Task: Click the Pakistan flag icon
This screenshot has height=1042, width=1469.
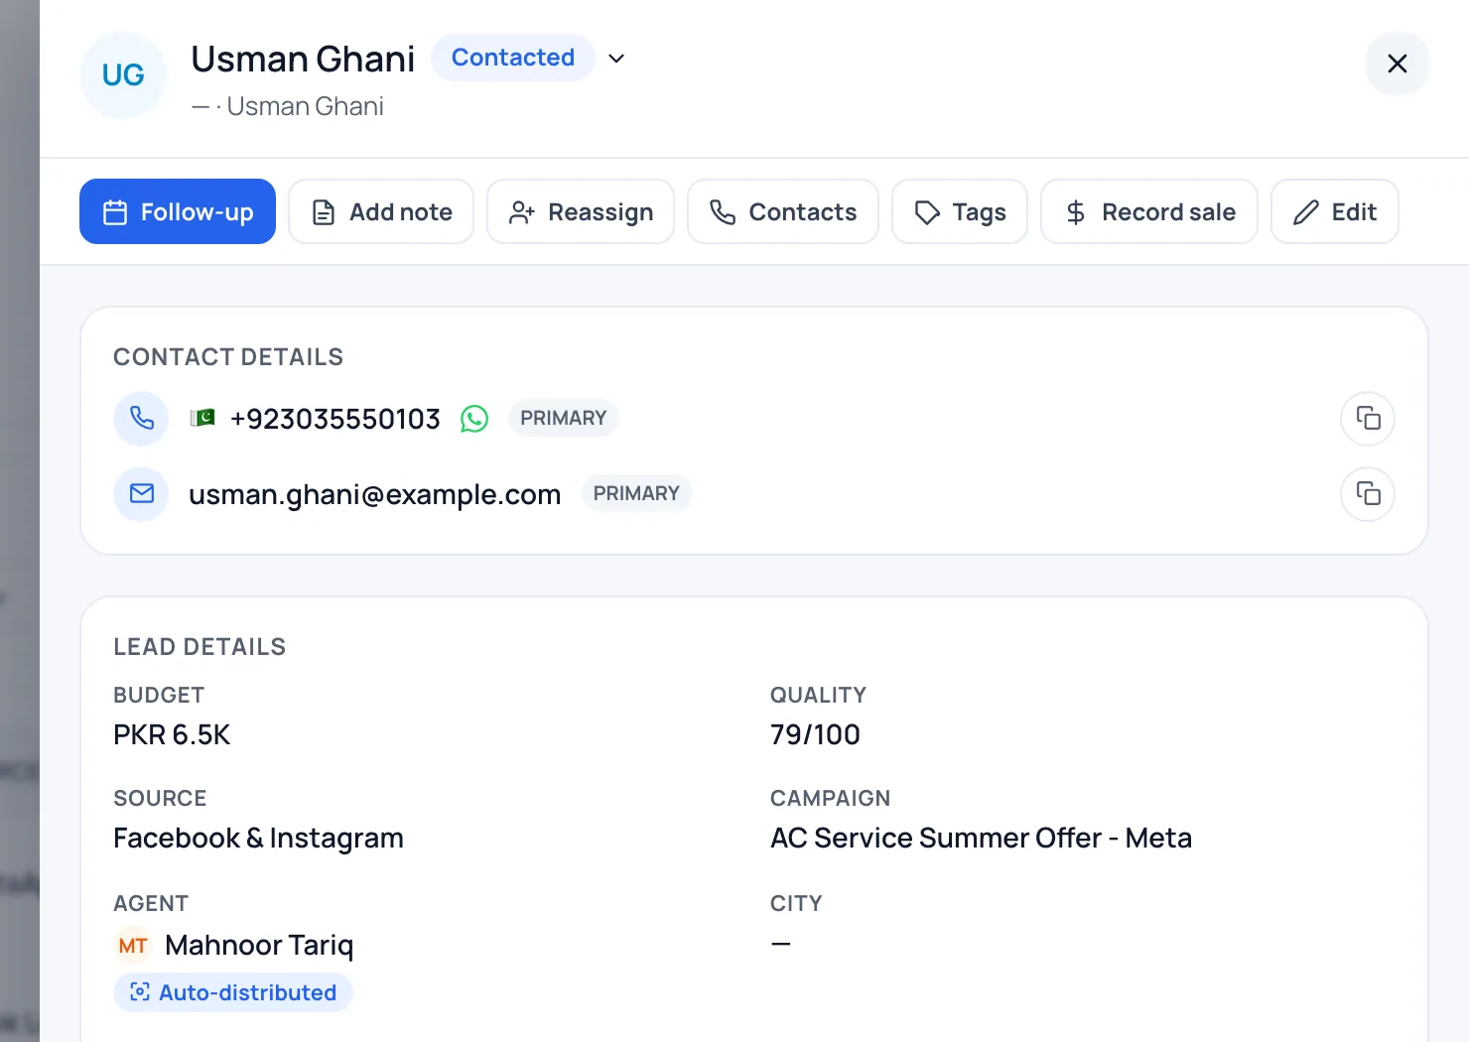Action: tap(202, 418)
